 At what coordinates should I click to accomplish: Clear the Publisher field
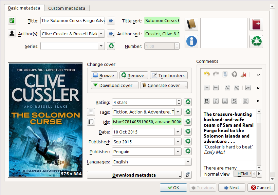(x=188, y=152)
